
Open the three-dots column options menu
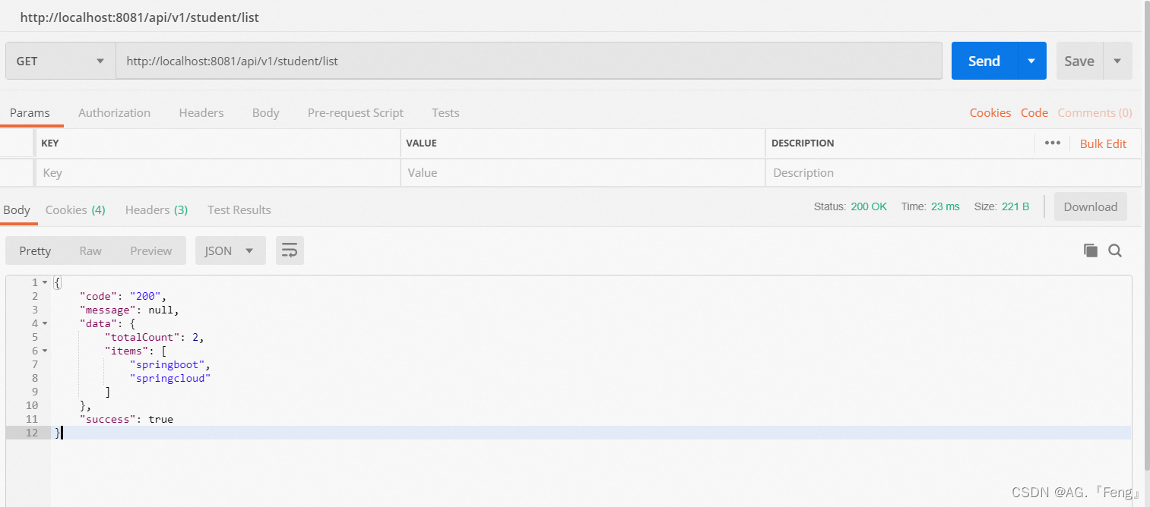point(1052,143)
